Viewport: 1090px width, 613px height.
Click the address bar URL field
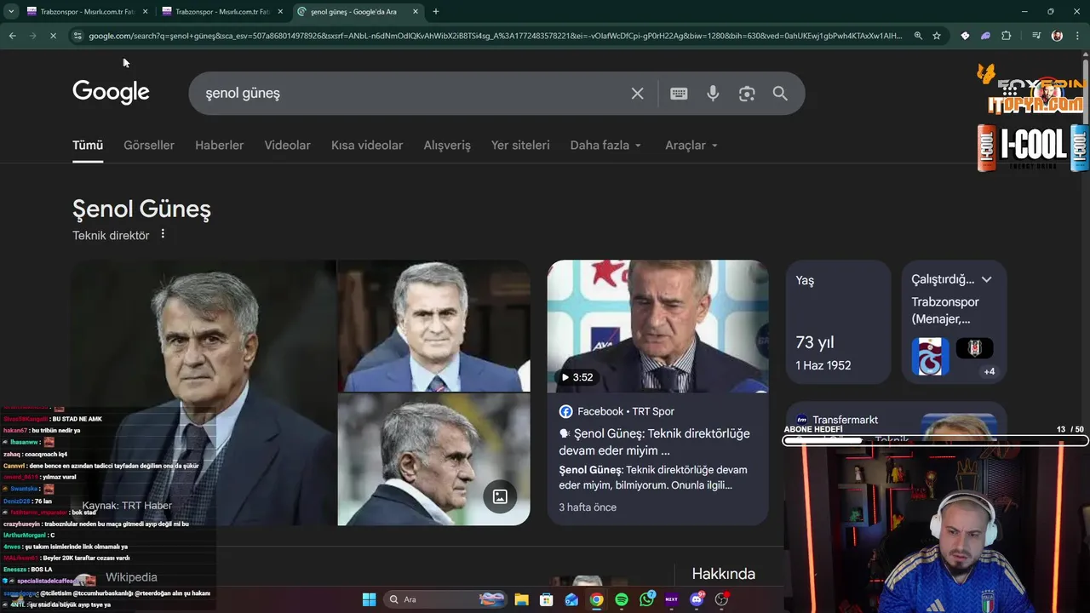pos(494,36)
